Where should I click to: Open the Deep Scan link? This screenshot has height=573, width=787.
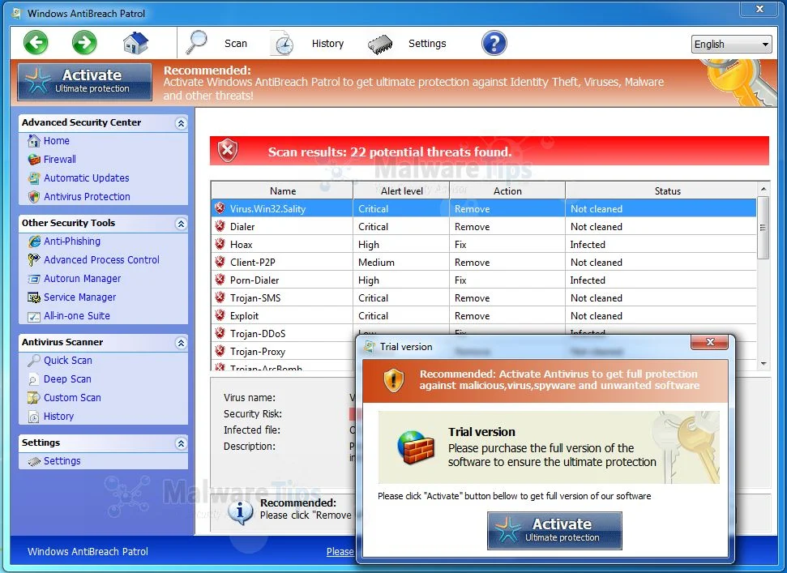pyautogui.click(x=67, y=379)
